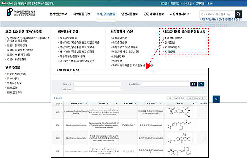Sort table by CAS No. column arrow
The width and height of the screenshot is (247, 158).
tap(135, 103)
